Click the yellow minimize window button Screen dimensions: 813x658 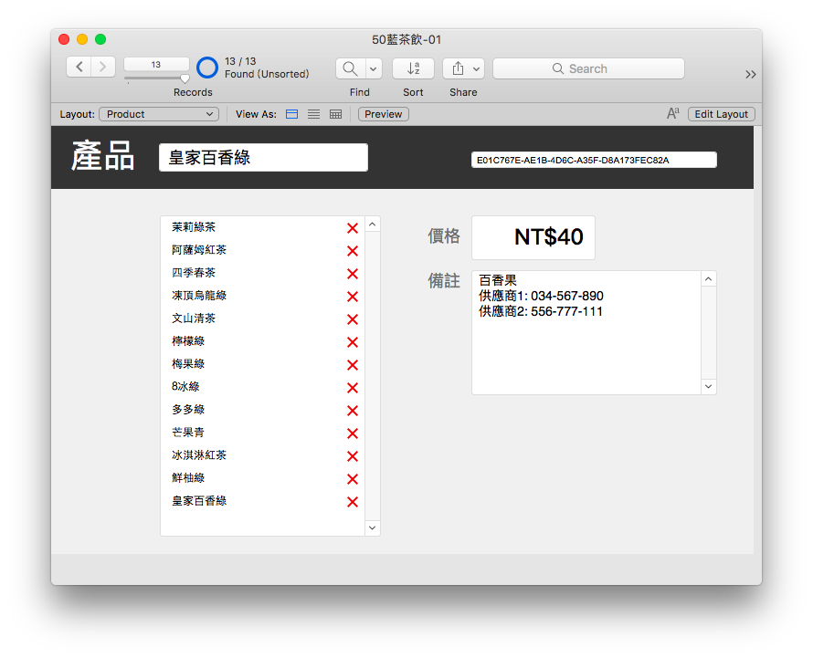coord(82,39)
